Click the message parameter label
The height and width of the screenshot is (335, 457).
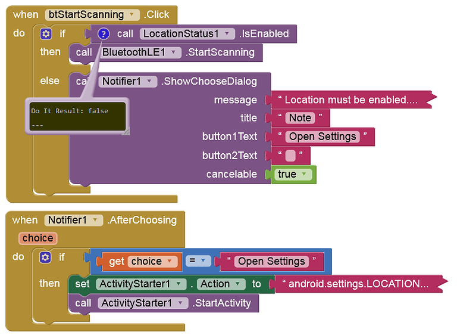236,100
